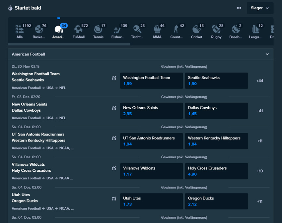Image resolution: width=282 pixels, height=223 pixels.
Task: Click 'Sa., 04. Dez. 03:00' date
Action: coord(27,217)
